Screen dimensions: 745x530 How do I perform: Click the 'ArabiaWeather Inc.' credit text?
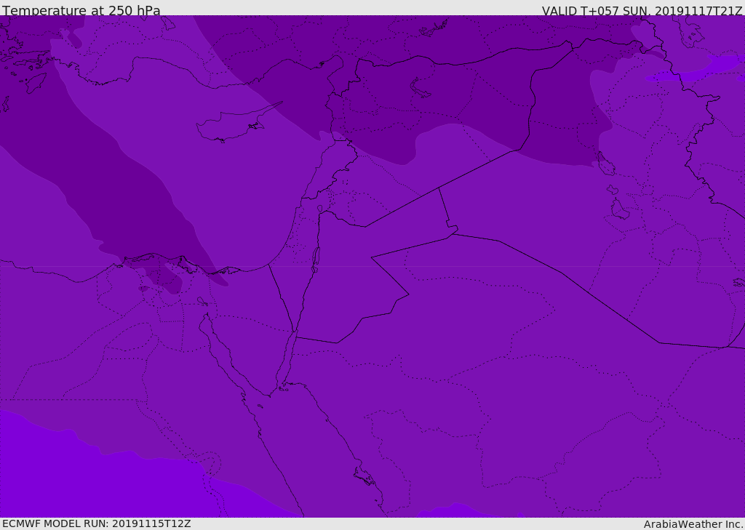(693, 524)
